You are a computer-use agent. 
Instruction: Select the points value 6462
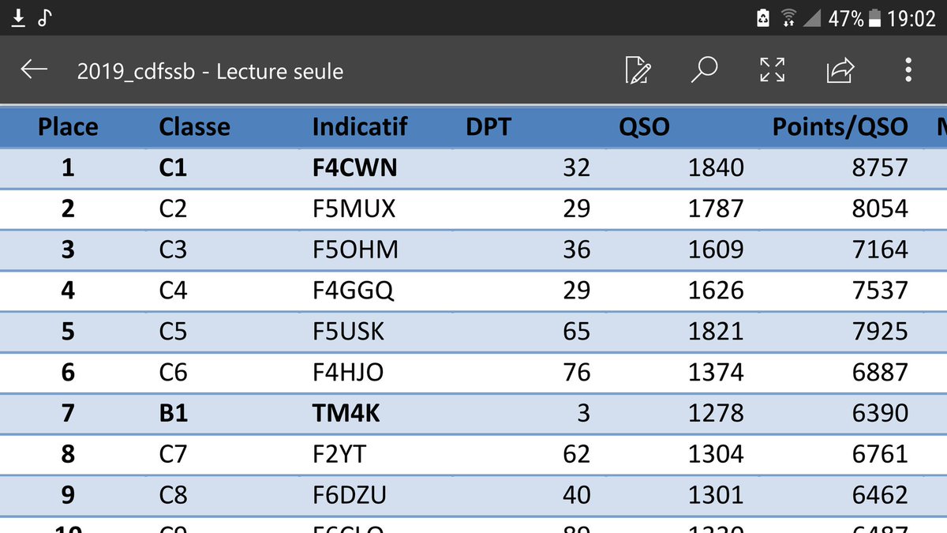click(x=880, y=495)
